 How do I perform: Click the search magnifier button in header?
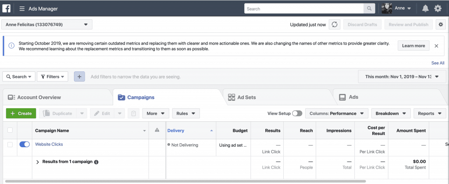[x=369, y=9]
